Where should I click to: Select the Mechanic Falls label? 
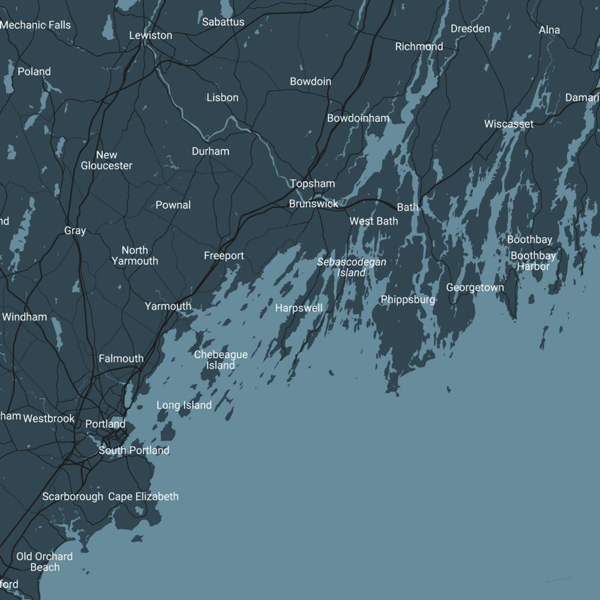35,25
